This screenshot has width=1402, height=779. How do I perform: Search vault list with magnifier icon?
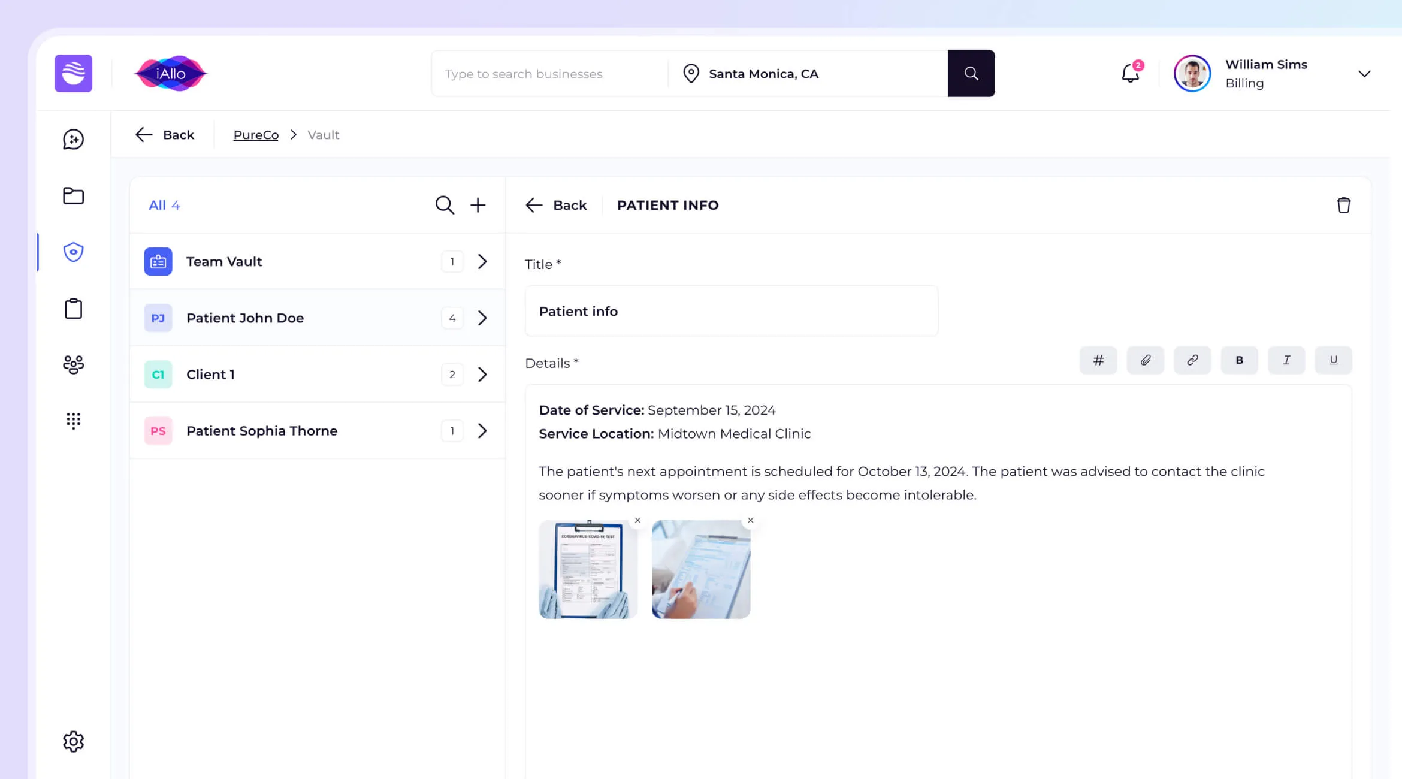[x=445, y=205]
